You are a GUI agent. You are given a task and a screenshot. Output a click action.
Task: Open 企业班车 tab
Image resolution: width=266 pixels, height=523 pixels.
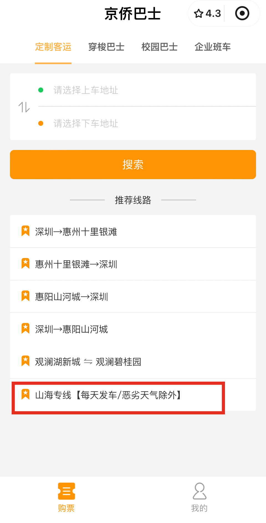pyautogui.click(x=213, y=47)
